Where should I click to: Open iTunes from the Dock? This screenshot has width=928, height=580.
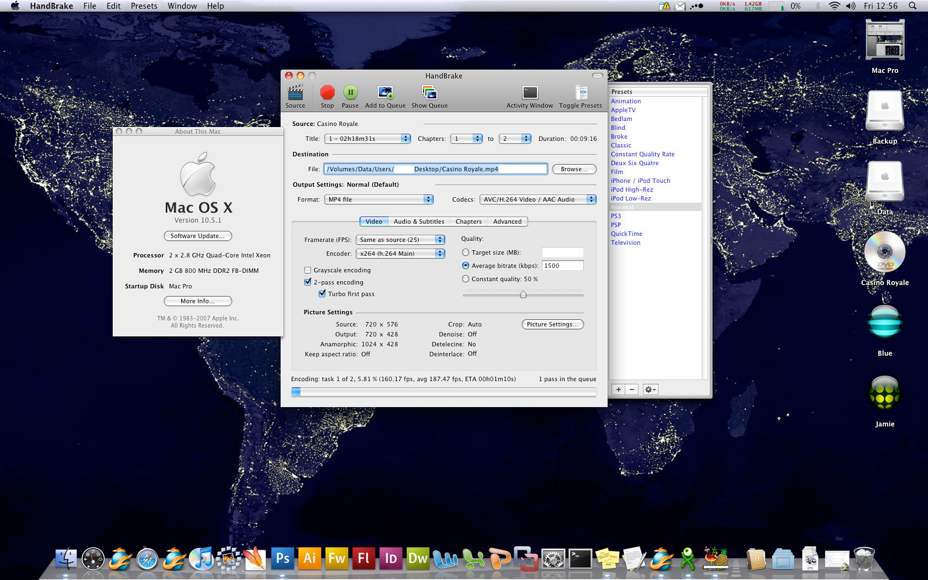[x=201, y=558]
